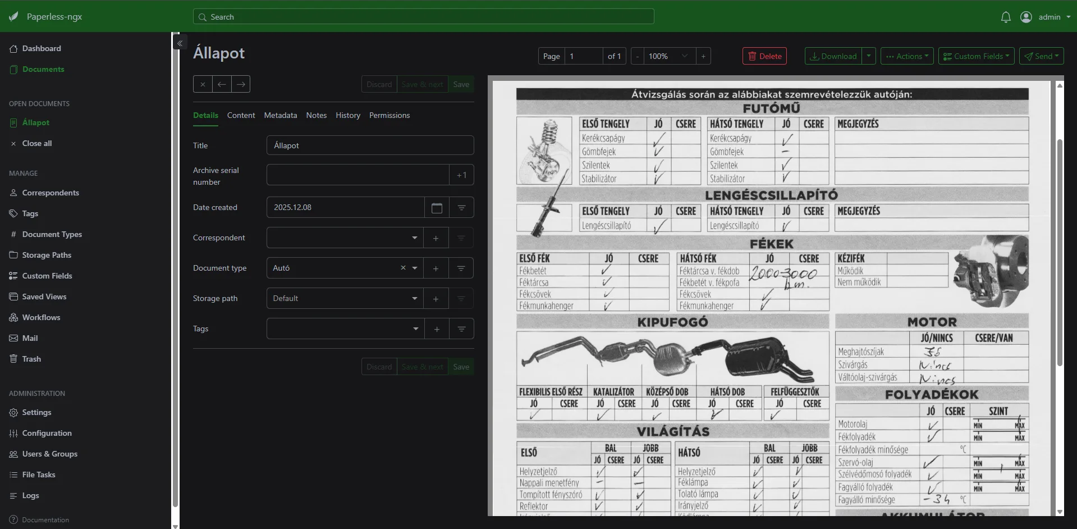
Task: Focus the global Search field
Action: 424,17
